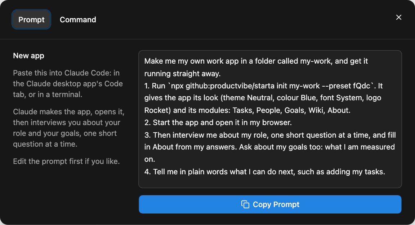Click the "Claude makes the app, opens it" paragraph
Viewport: 415px width, 225px height.
click(x=69, y=128)
